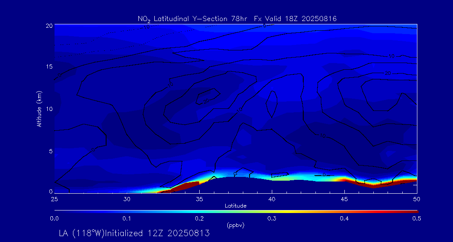Viewport: 453px width, 242px height.
Task: Click the color scale value '0.5'
Action: pyautogui.click(x=417, y=219)
